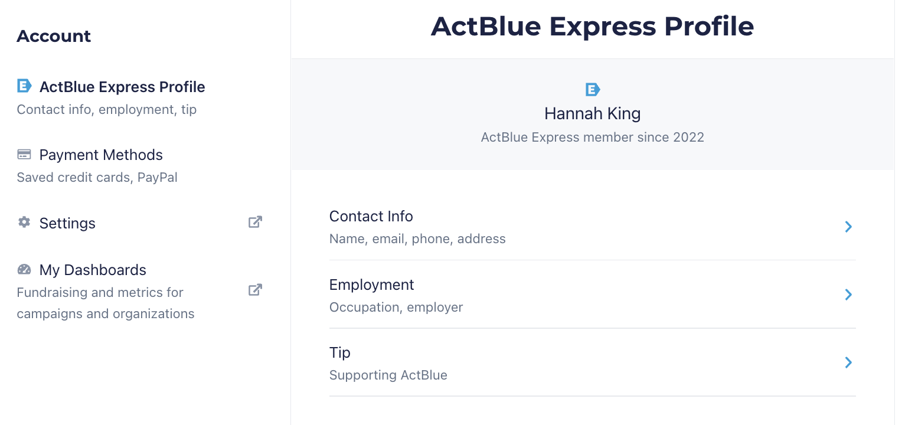915x425 pixels.
Task: Click the My Dashboards gauge icon
Action: (24, 269)
